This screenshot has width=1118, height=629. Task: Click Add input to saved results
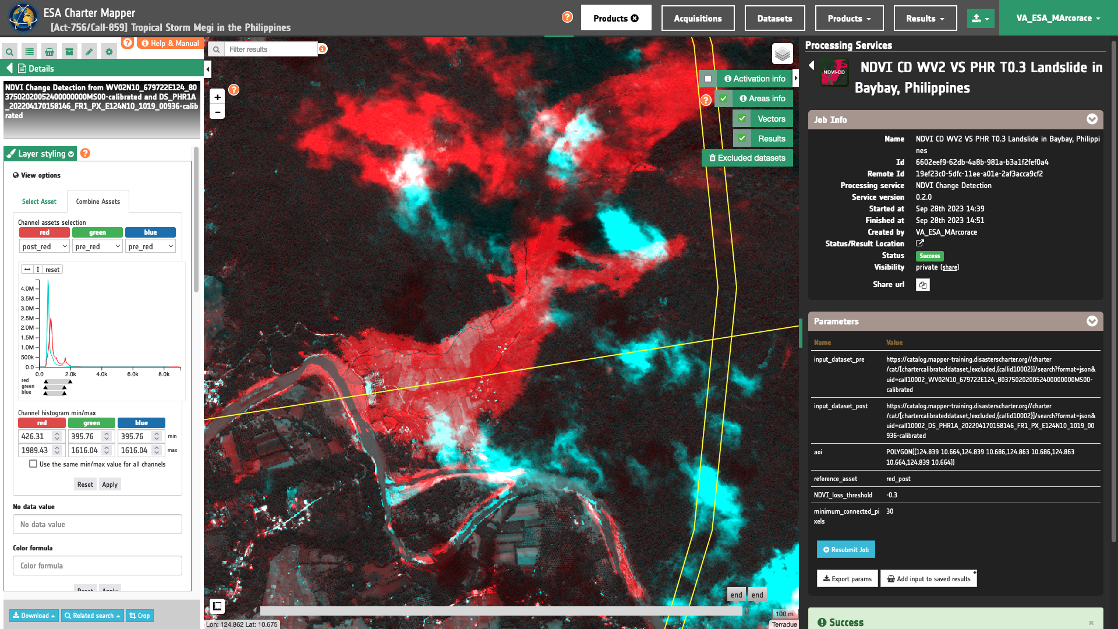[928, 579]
